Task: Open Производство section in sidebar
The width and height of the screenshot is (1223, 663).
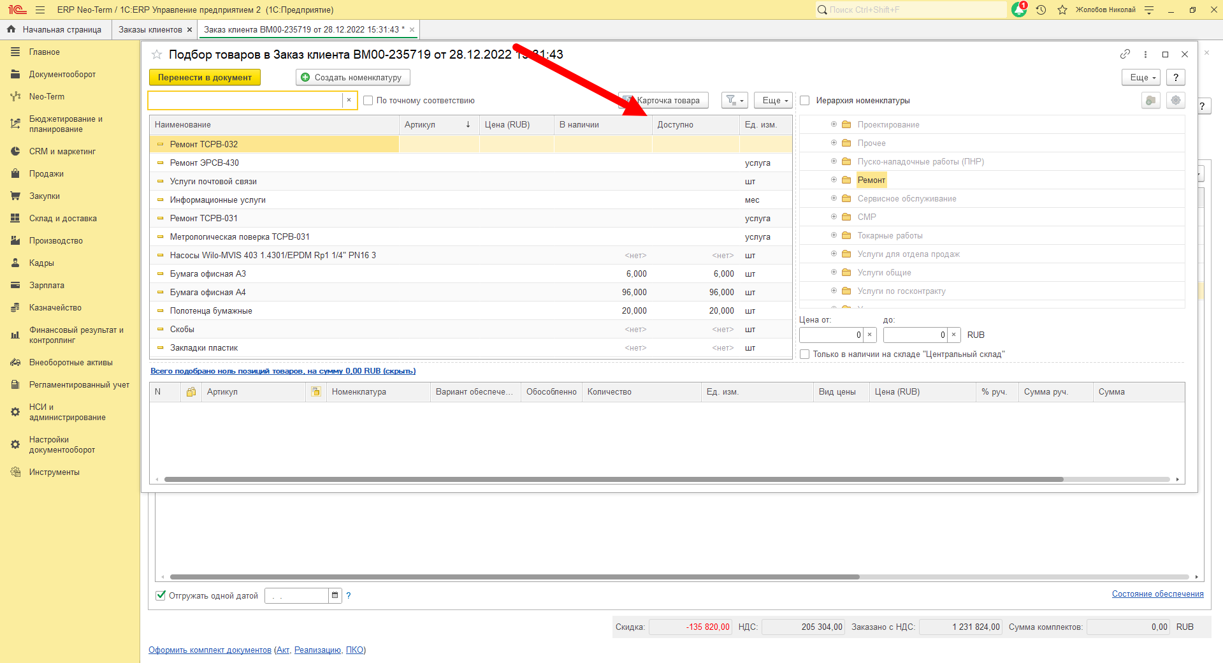Action: tap(55, 240)
